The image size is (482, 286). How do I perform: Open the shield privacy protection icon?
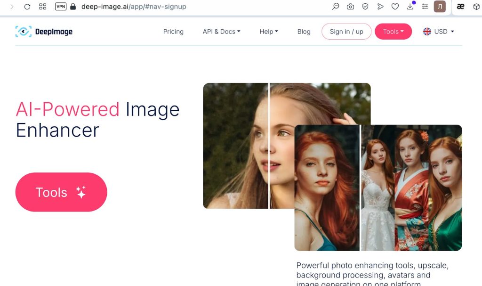(x=365, y=7)
